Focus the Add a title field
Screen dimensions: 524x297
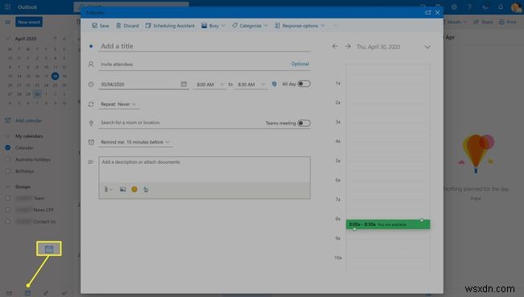(x=204, y=46)
